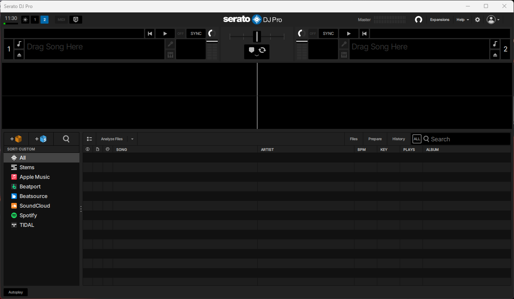Turn sync OFF on deck 1

pyautogui.click(x=180, y=34)
